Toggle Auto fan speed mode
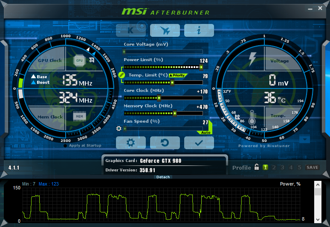 [206, 133]
